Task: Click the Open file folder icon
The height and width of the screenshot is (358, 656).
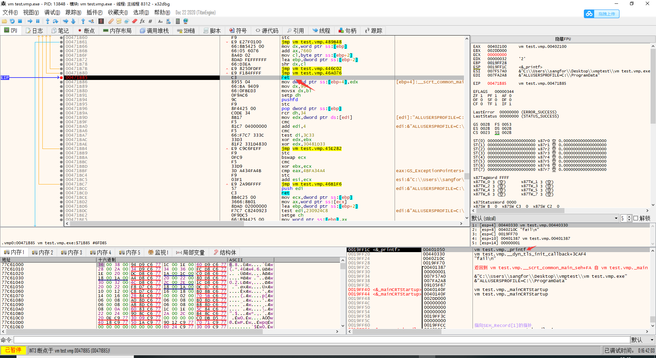Action: tap(4, 21)
